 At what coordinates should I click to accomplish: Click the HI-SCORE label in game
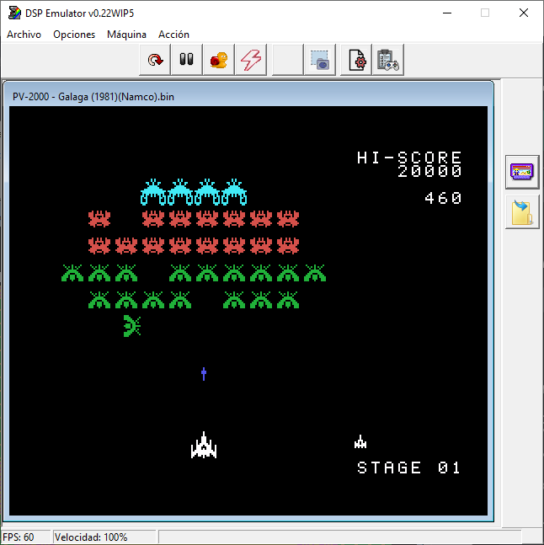click(409, 158)
